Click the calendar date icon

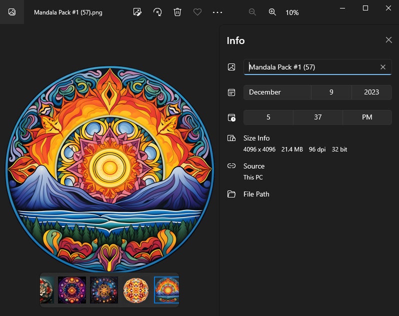coord(231,92)
